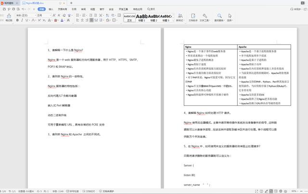This screenshot has height=194, width=308.
Task: Toggle italic formatting with the I button
Action: click(x=22, y=20)
